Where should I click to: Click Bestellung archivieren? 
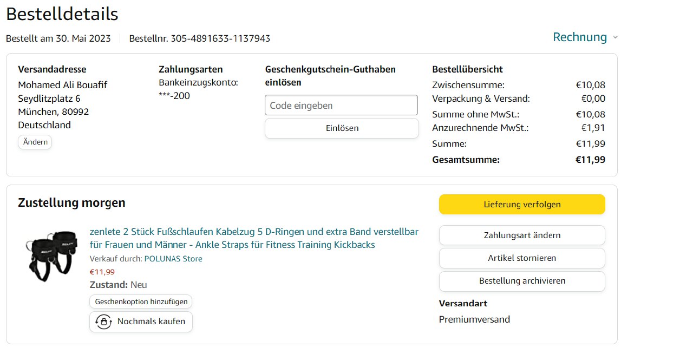[x=522, y=281]
